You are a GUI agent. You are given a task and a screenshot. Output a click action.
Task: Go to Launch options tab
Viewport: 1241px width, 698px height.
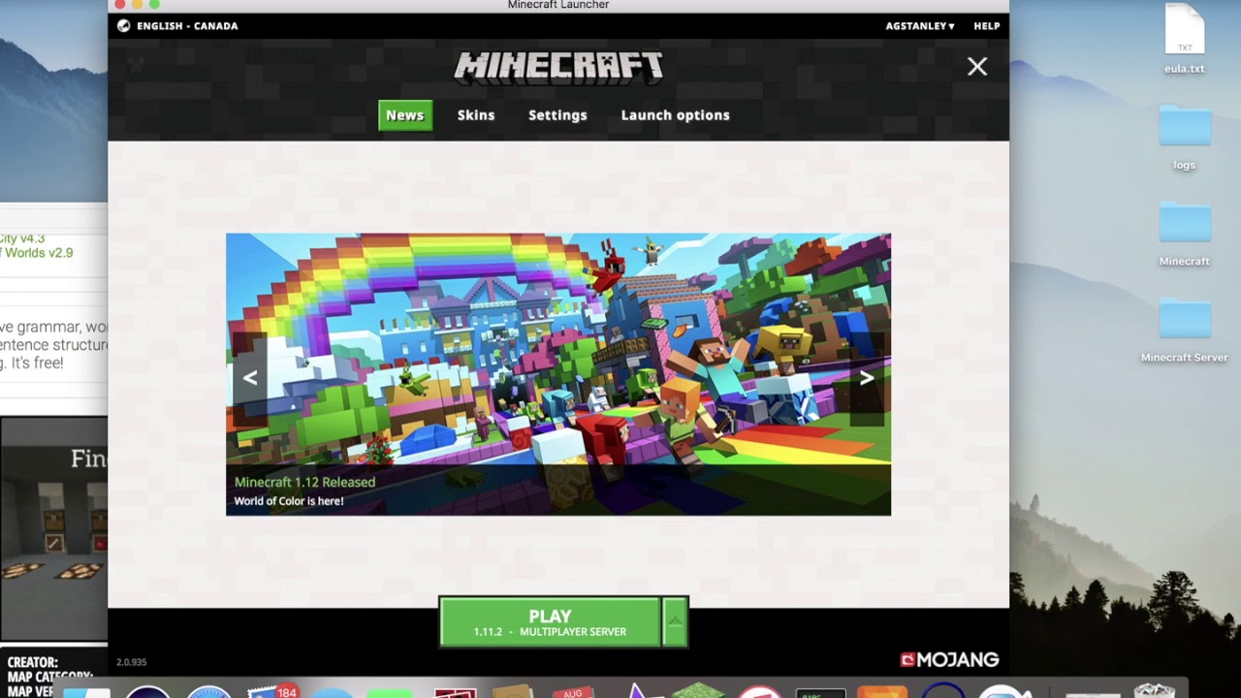click(675, 115)
